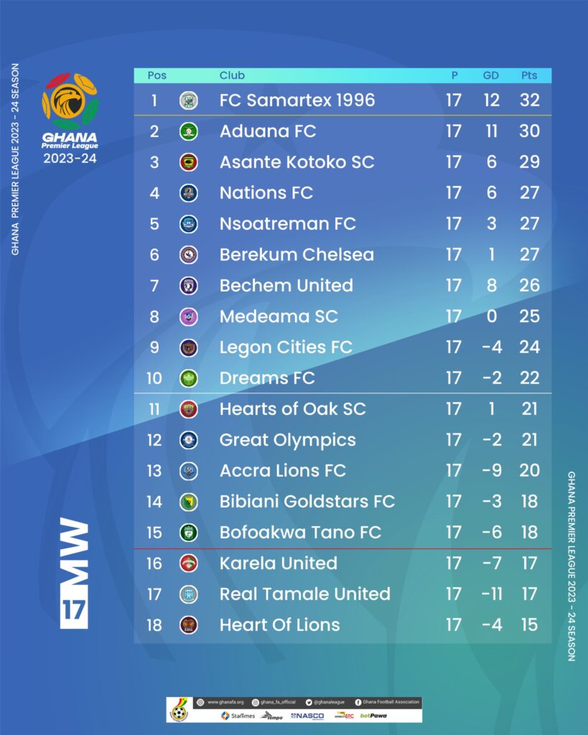Click the Aduana FC club crest
The image size is (588, 735).
coord(189,131)
